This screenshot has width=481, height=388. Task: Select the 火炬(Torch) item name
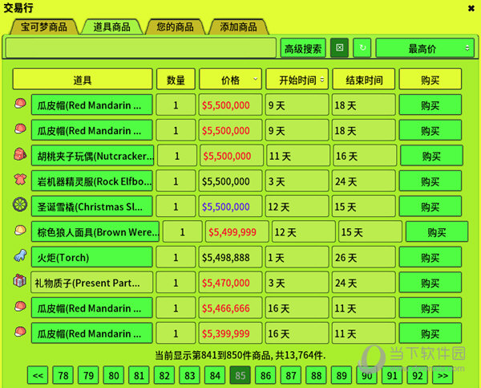tap(91, 257)
